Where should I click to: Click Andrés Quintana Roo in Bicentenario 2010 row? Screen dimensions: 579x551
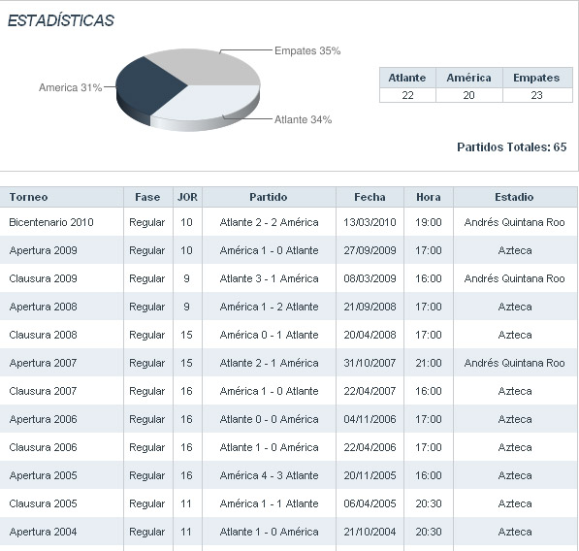point(514,222)
